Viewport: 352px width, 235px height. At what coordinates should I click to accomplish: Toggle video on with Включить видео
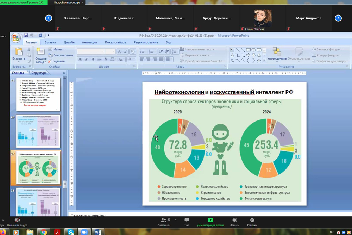tap(17, 220)
